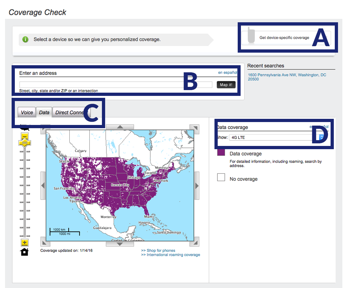Pan the map down with the bottom arrow

(x=120, y=244)
